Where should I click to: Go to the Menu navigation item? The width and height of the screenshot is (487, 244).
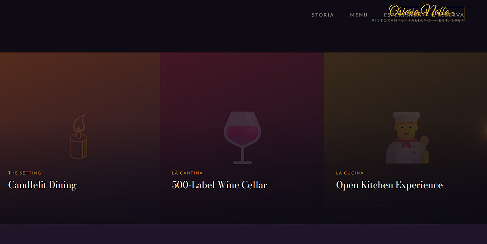click(359, 15)
